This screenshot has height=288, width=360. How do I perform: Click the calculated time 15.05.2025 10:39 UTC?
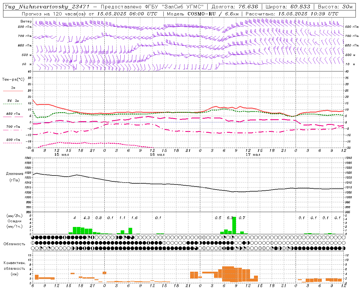[x=308, y=14]
